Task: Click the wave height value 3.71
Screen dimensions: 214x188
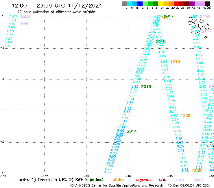Action: (x=13, y=20)
